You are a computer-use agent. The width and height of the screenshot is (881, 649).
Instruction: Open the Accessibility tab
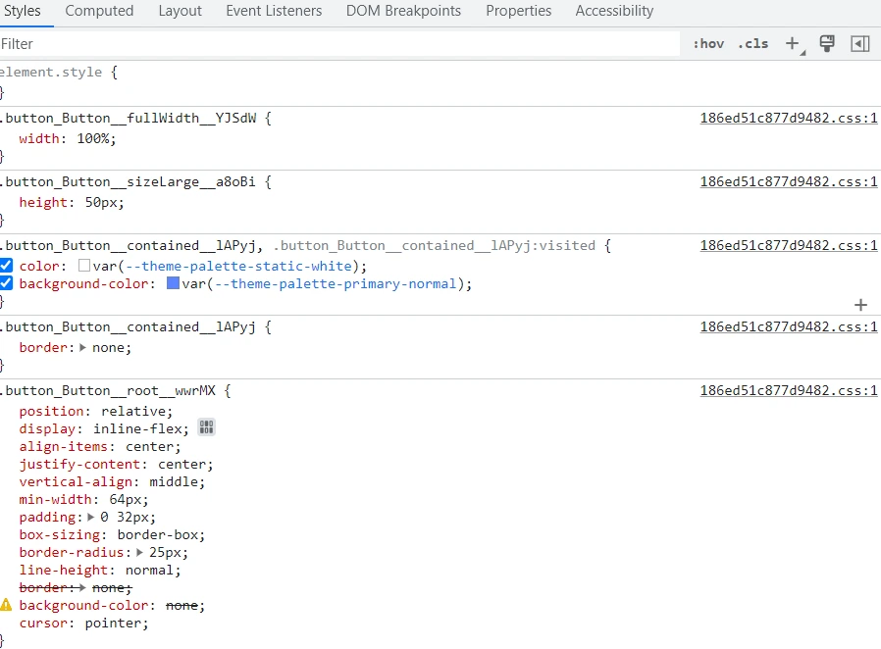point(615,11)
